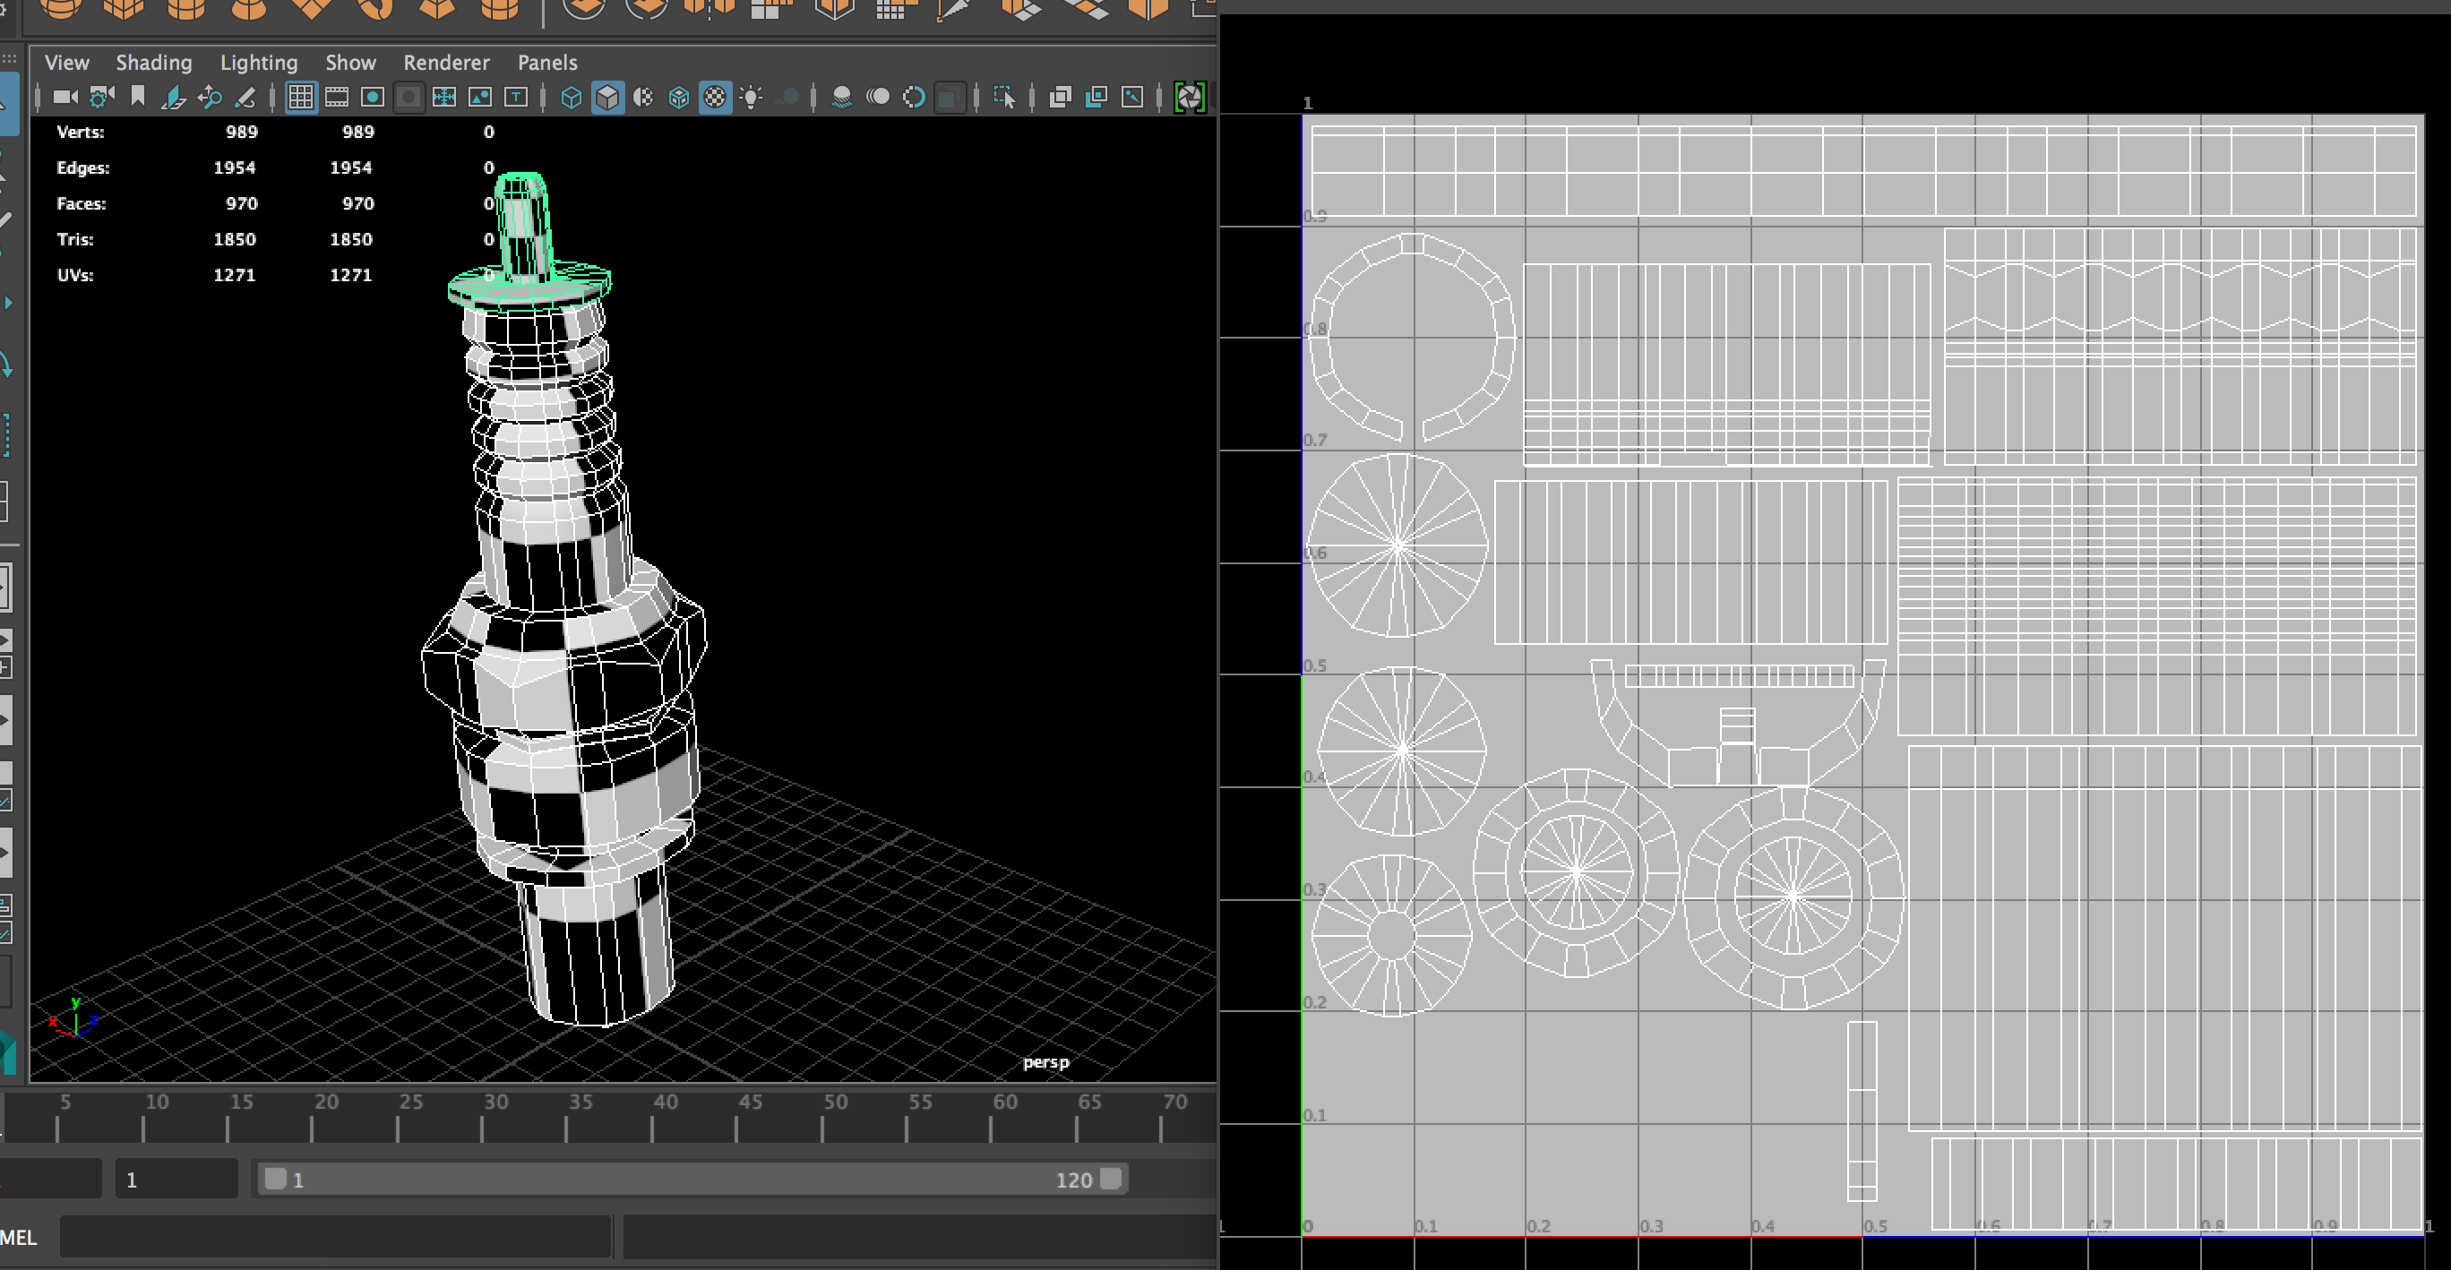Open Camera Attributes from panel toolbar
The height and width of the screenshot is (1270, 2451).
pos(101,97)
